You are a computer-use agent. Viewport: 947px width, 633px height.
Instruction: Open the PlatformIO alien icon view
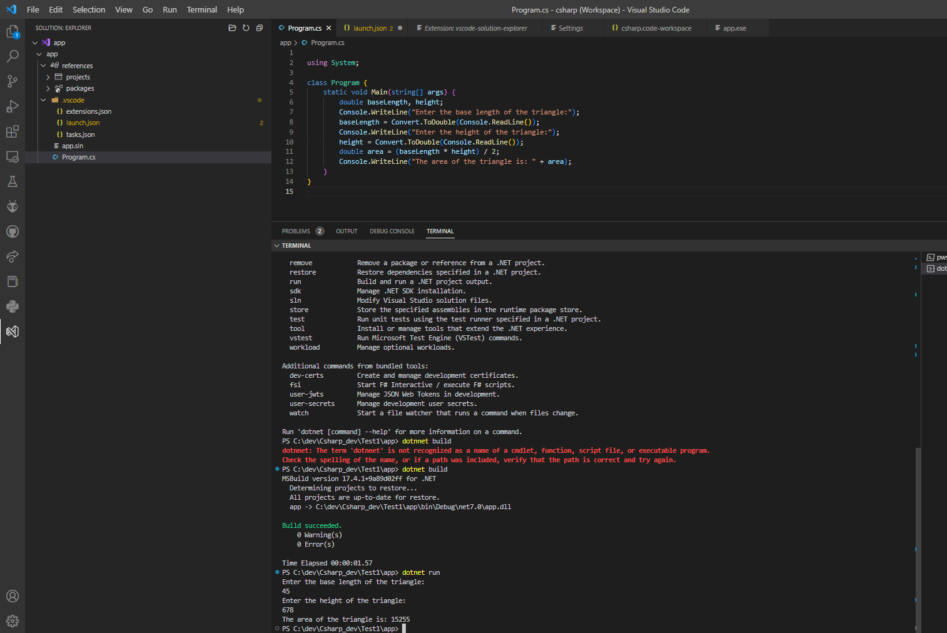pyautogui.click(x=13, y=206)
